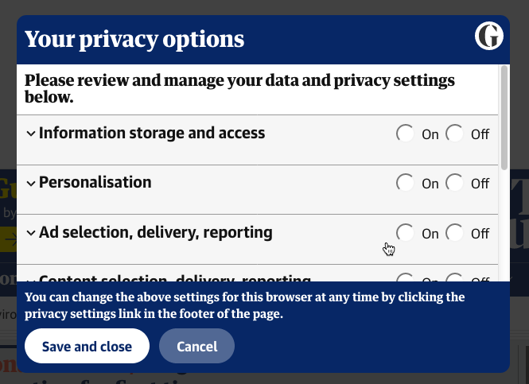Expand Ad selection, delivery, reporting section
529x384 pixels.
(31, 234)
